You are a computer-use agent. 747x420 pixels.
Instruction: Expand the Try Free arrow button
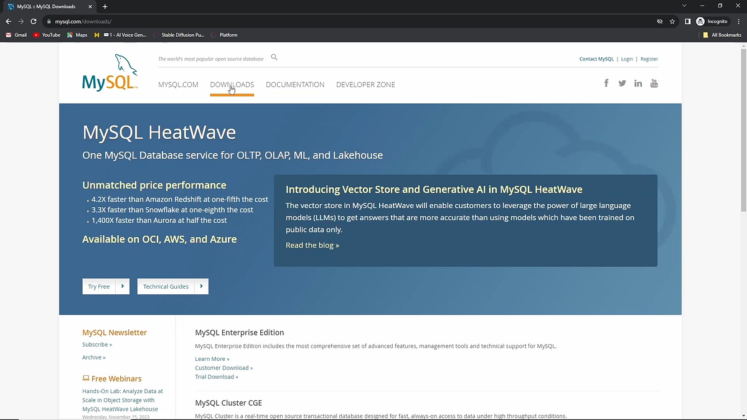point(123,286)
